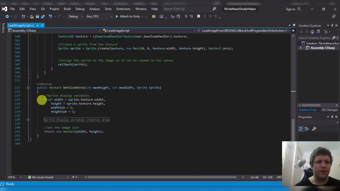Click No issues found status indicator
Viewport: 340px width, 191px height.
41,177
